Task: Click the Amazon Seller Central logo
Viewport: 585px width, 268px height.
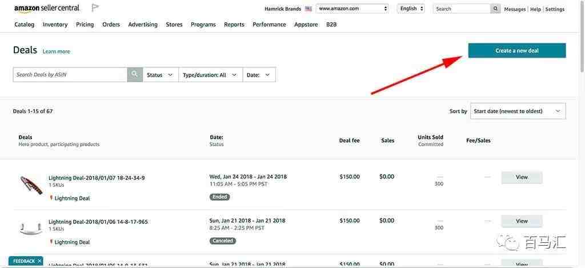Action: (47, 8)
